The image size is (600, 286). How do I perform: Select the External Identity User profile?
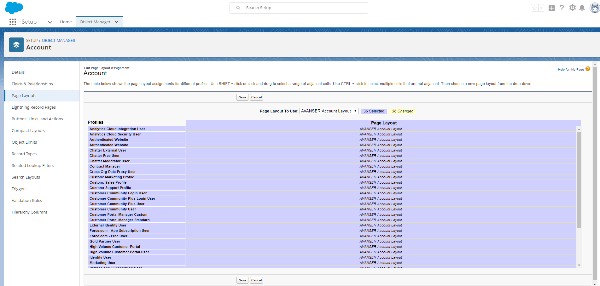136,225
